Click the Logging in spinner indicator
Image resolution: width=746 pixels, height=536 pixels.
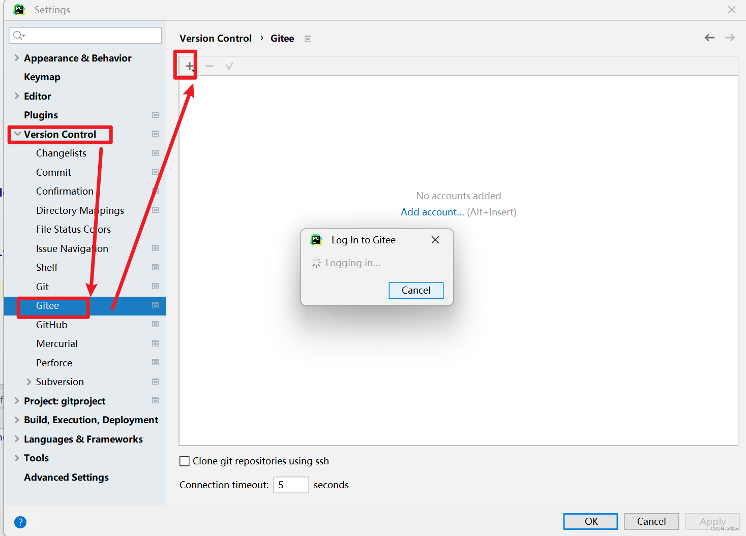pyautogui.click(x=316, y=263)
